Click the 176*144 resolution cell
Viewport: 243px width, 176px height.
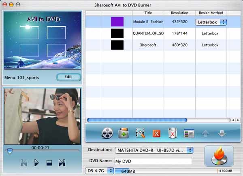click(x=179, y=33)
